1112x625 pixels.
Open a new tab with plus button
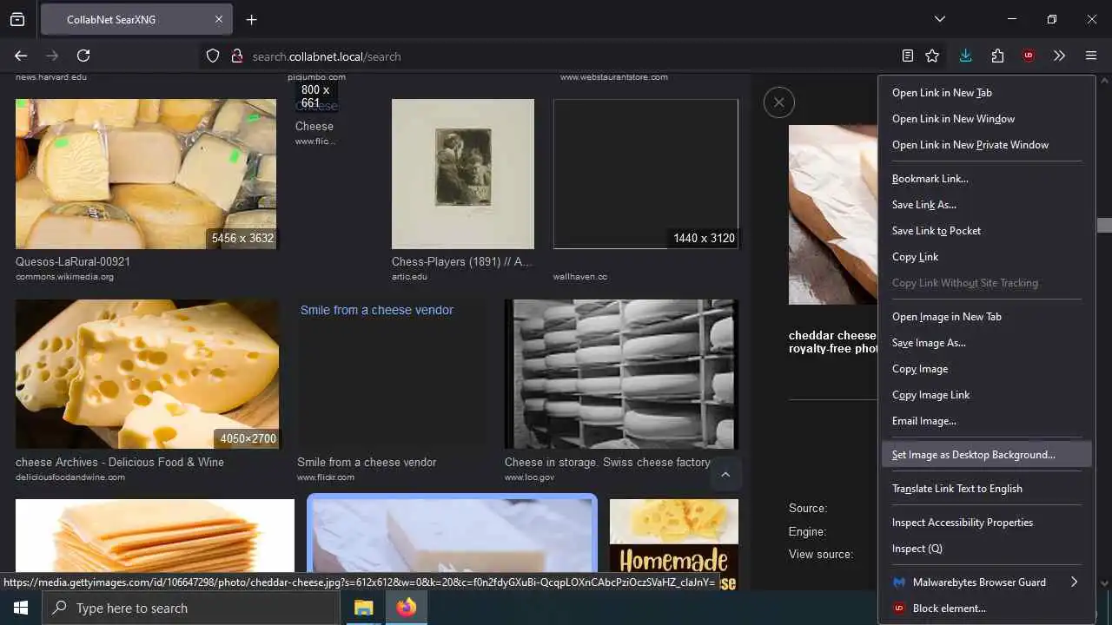pyautogui.click(x=251, y=19)
